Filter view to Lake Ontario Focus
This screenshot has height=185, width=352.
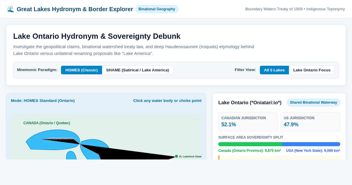click(312, 70)
